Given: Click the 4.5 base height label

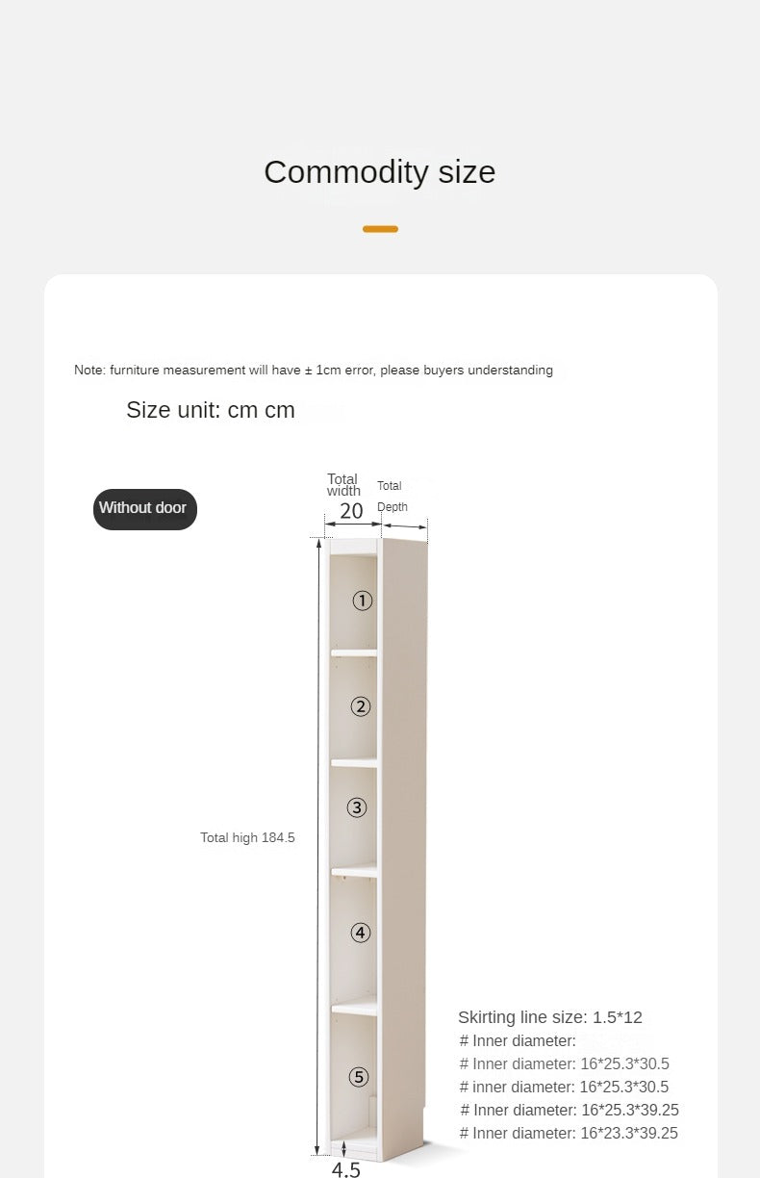Looking at the screenshot, I should (x=345, y=1168).
